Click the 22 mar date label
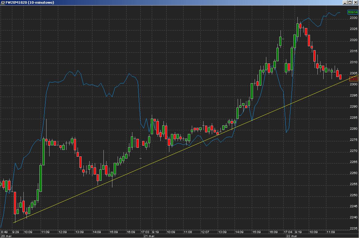Screen dimensions: 359x238 click(292, 236)
